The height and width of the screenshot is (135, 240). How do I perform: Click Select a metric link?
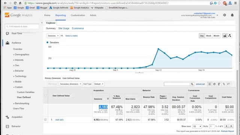click(72, 36)
